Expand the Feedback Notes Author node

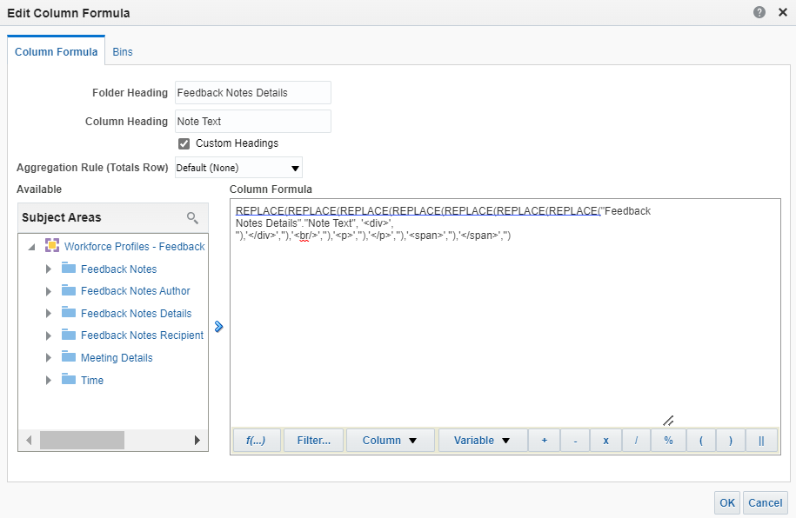pos(50,290)
